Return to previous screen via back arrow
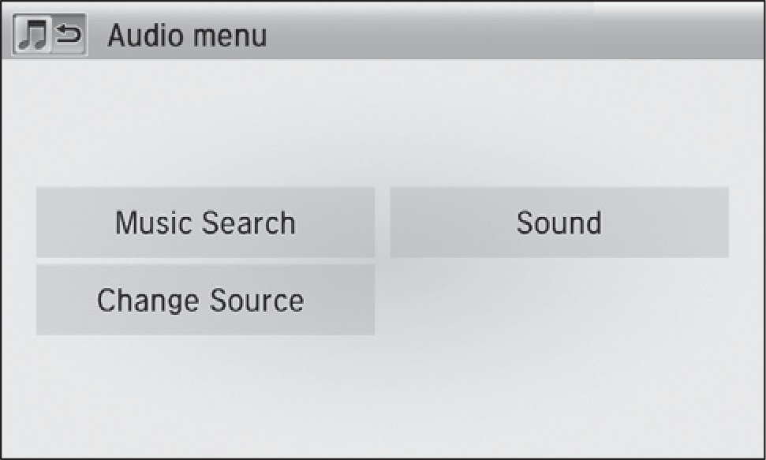Viewport: 766px width, 460px height. 69,37
